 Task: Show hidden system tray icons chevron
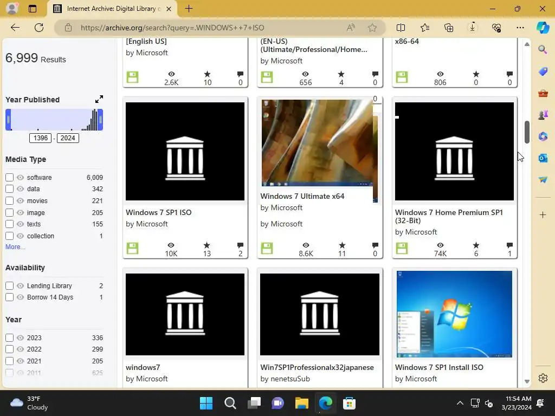tap(460, 403)
